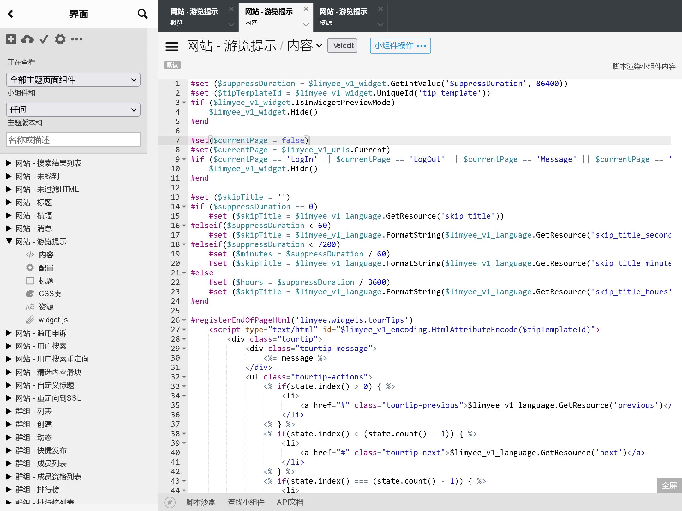682x511 pixels.
Task: Click the search magnifier icon
Action: pos(143,14)
